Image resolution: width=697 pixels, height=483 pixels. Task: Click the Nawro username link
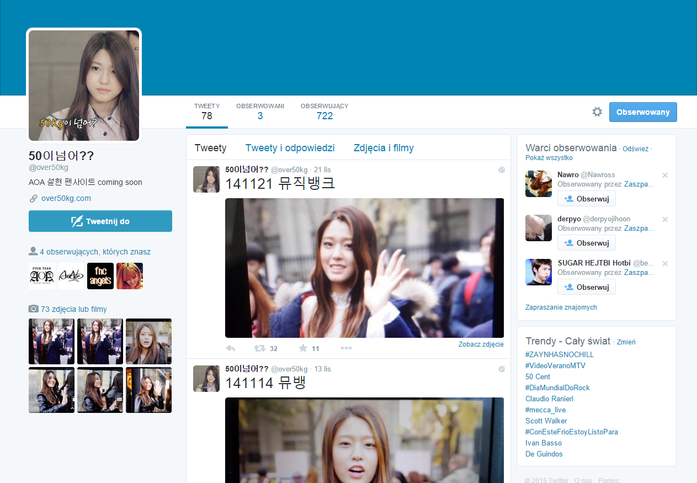(x=586, y=175)
